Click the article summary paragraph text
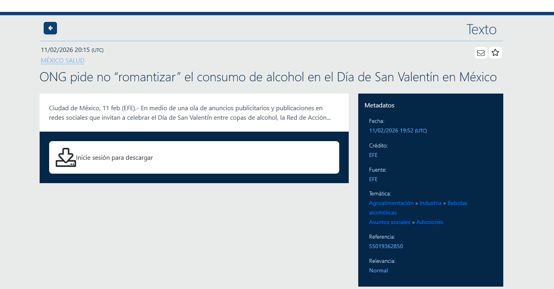The height and width of the screenshot is (289, 554). point(190,113)
